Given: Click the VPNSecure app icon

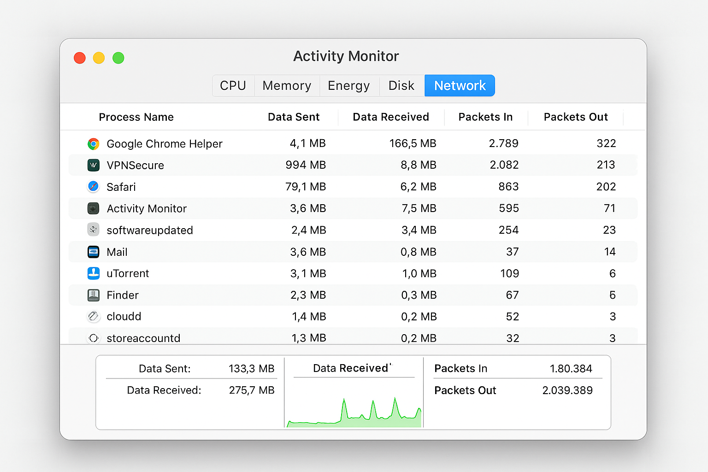Looking at the screenshot, I should tap(94, 165).
